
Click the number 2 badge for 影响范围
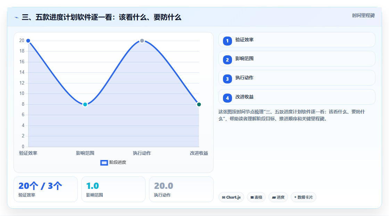point(227,60)
